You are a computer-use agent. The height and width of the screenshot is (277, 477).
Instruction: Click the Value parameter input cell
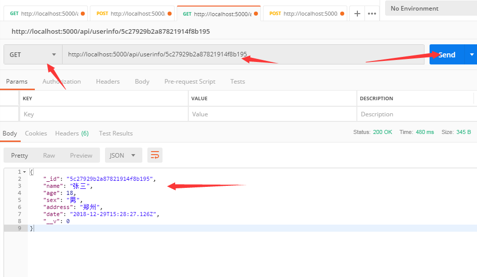pos(272,114)
